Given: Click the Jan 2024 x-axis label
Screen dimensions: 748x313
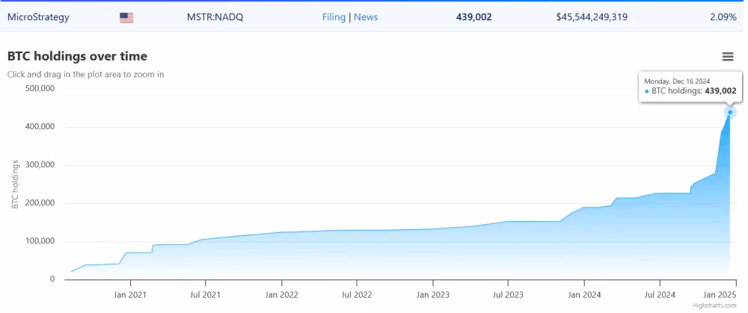Looking at the screenshot, I should [x=584, y=295].
